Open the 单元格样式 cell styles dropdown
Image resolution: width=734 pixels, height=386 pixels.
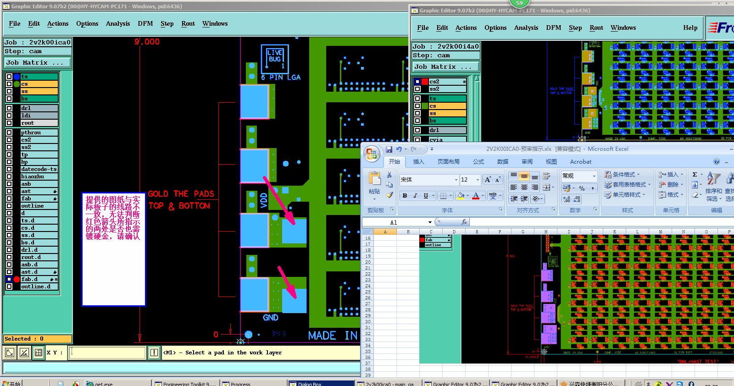(625, 195)
